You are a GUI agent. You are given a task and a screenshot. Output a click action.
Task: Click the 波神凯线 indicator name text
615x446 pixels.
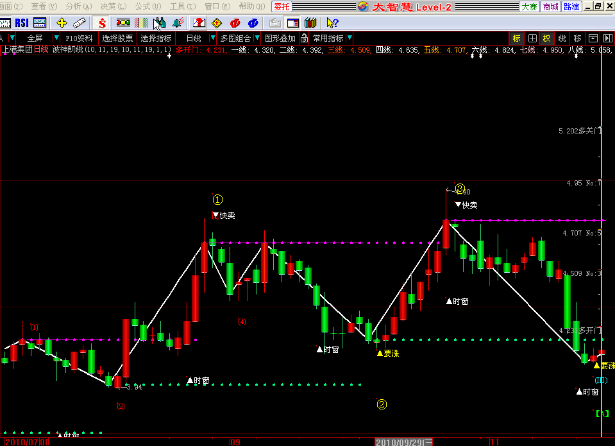pyautogui.click(x=67, y=49)
